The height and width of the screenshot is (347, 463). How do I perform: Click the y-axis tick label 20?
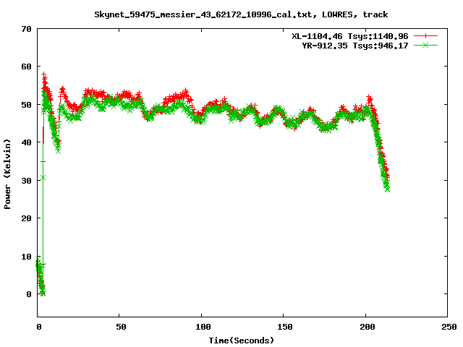coord(26,218)
